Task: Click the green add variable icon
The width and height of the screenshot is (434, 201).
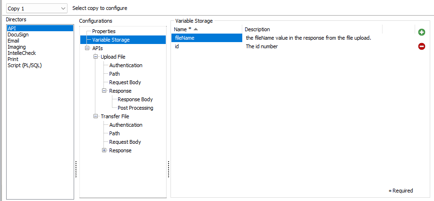Action: 422,33
